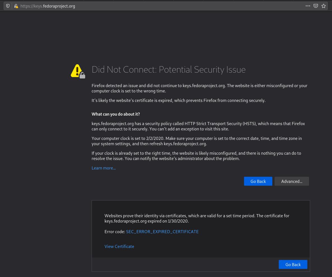Click the 'What can you do about it?' heading
The image size is (332, 277).
[116, 114]
